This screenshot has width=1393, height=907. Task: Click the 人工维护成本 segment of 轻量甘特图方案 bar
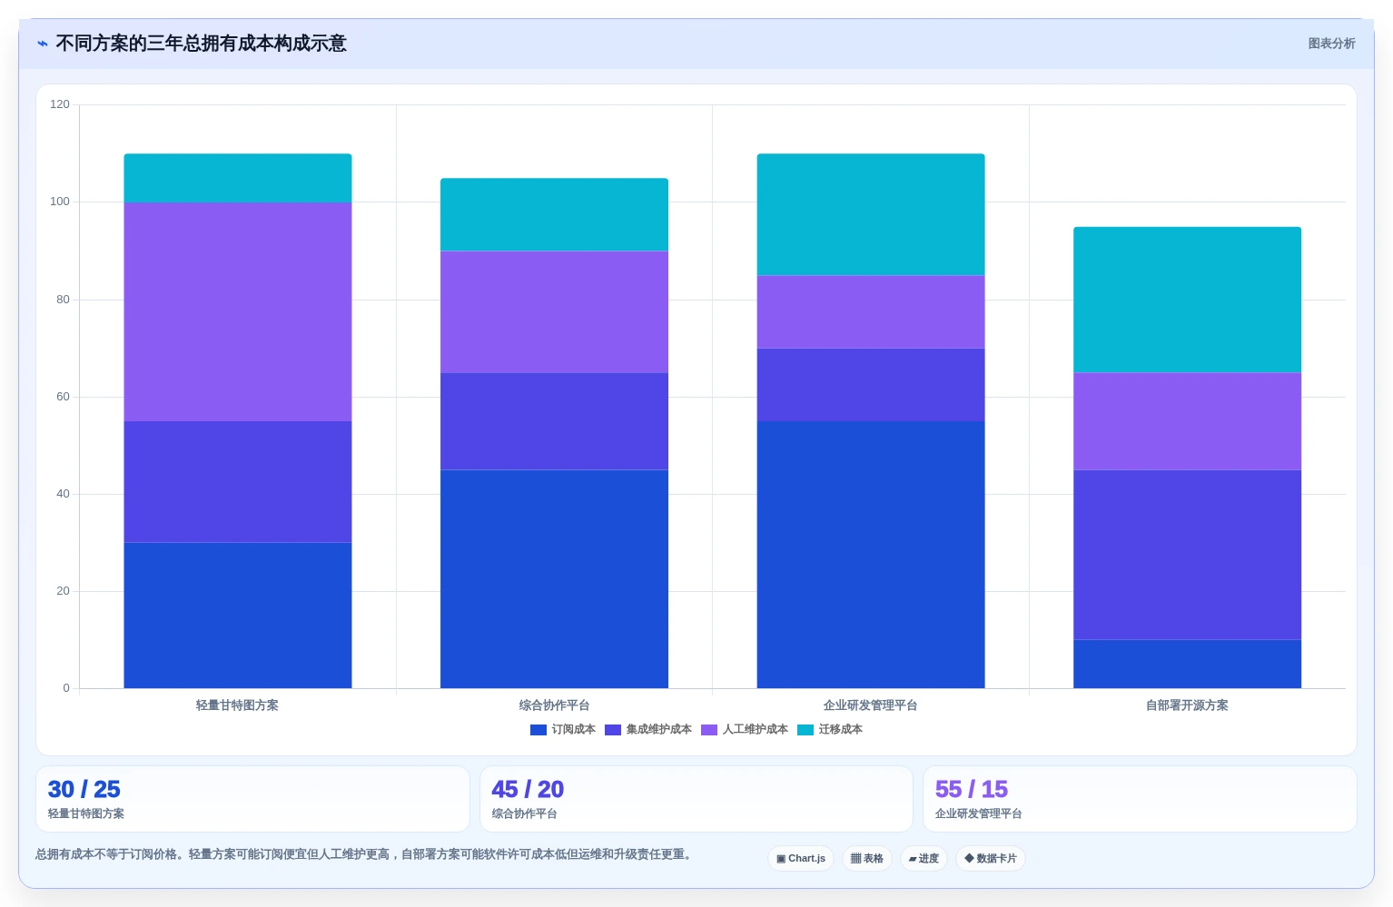click(x=238, y=311)
